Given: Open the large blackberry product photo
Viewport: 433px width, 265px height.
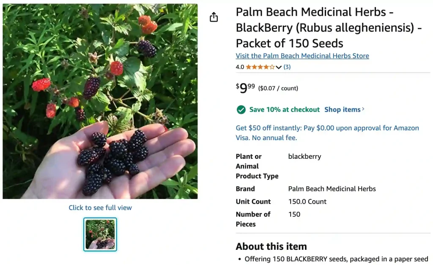Looking at the screenshot, I should tap(100, 101).
